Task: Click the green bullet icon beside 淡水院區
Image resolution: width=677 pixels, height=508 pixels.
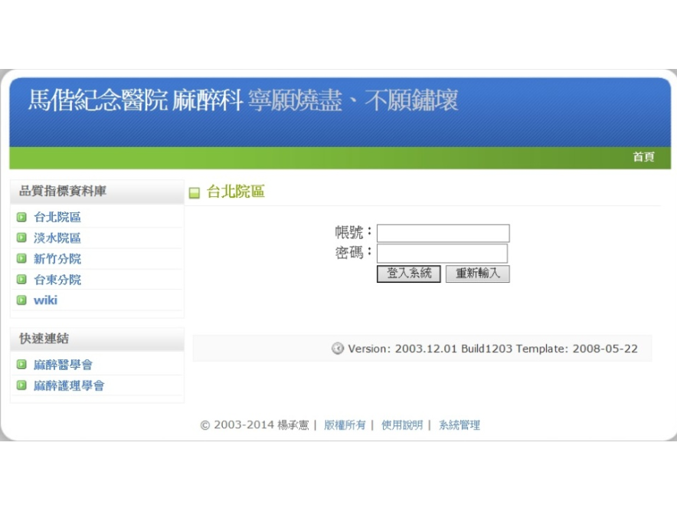Action: tap(21, 238)
